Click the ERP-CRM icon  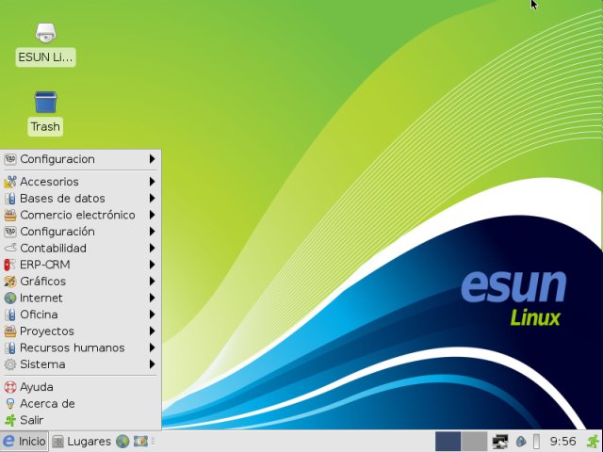10,265
